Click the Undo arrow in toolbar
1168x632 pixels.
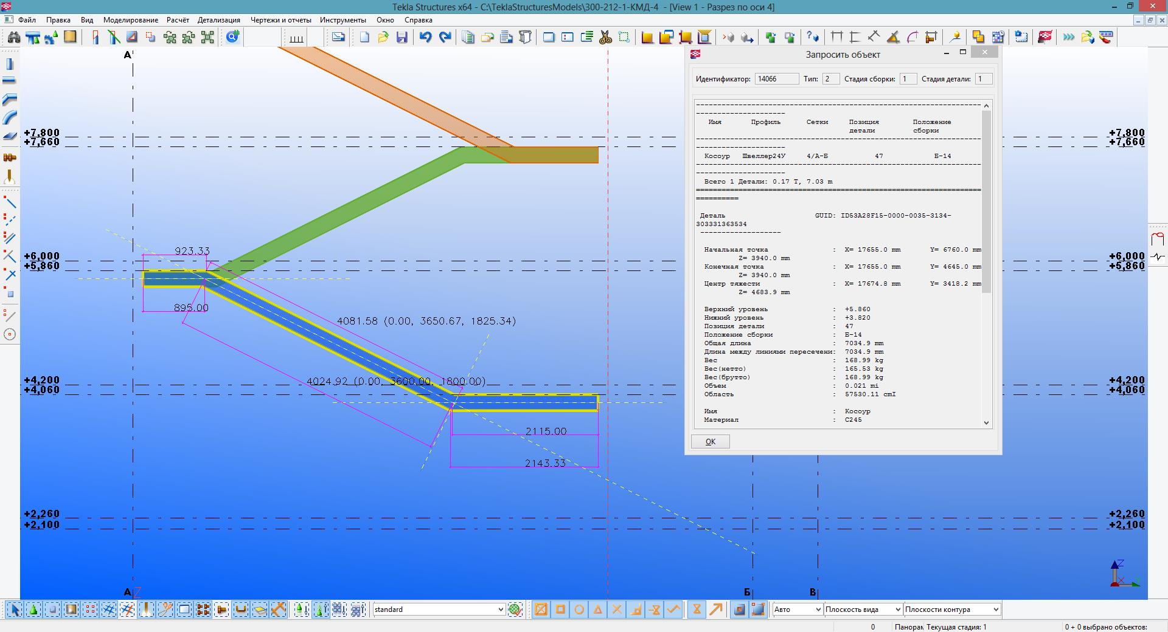point(425,38)
